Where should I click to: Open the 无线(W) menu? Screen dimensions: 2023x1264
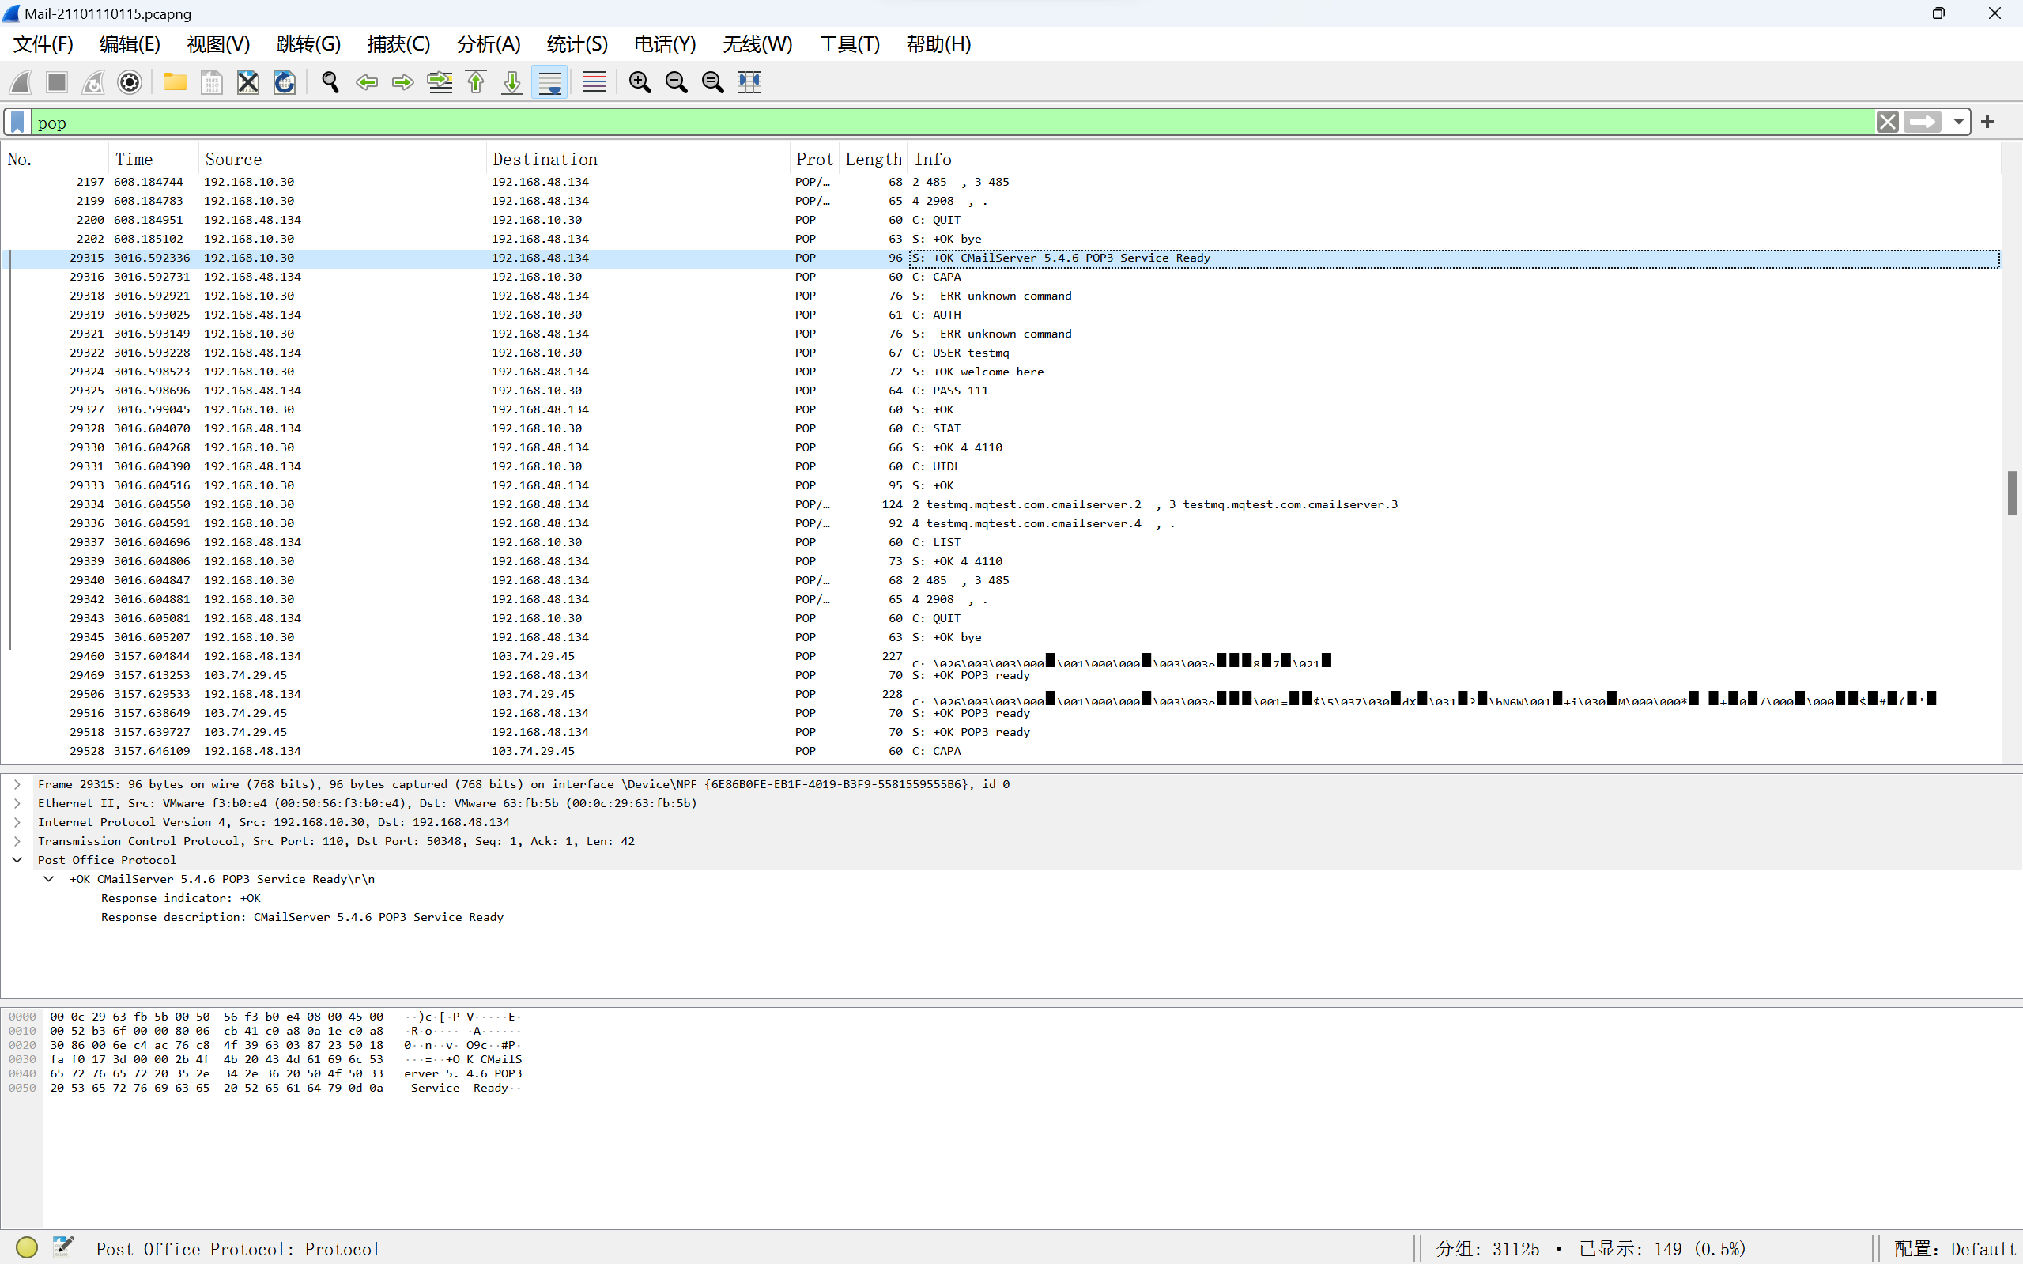tap(757, 44)
